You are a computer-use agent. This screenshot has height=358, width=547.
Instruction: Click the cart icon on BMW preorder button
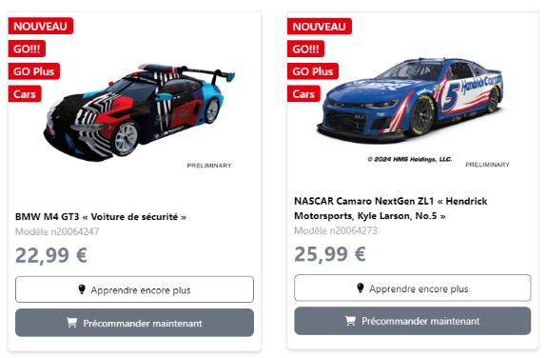tap(72, 323)
